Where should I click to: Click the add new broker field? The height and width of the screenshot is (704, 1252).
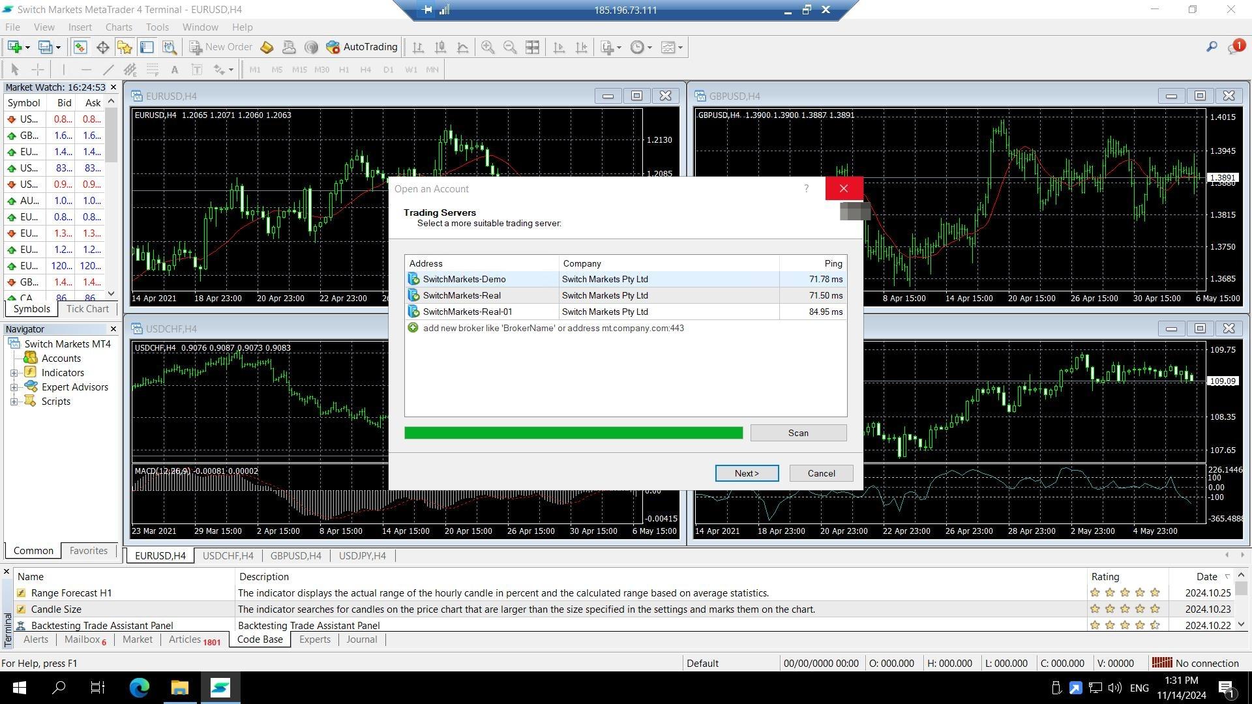coord(625,328)
